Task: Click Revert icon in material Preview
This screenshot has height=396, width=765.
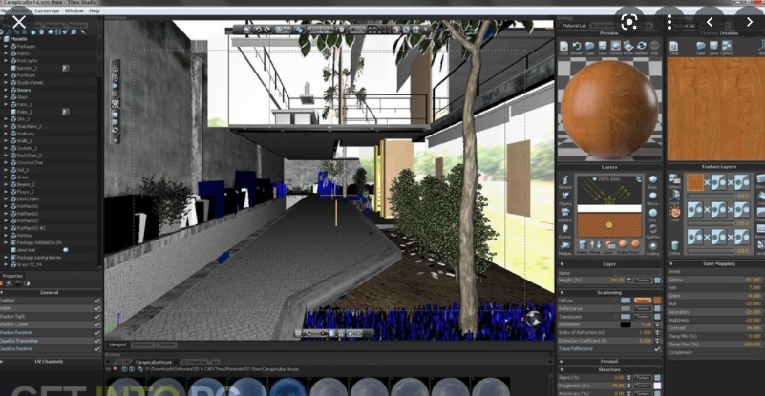Action: 577,48
